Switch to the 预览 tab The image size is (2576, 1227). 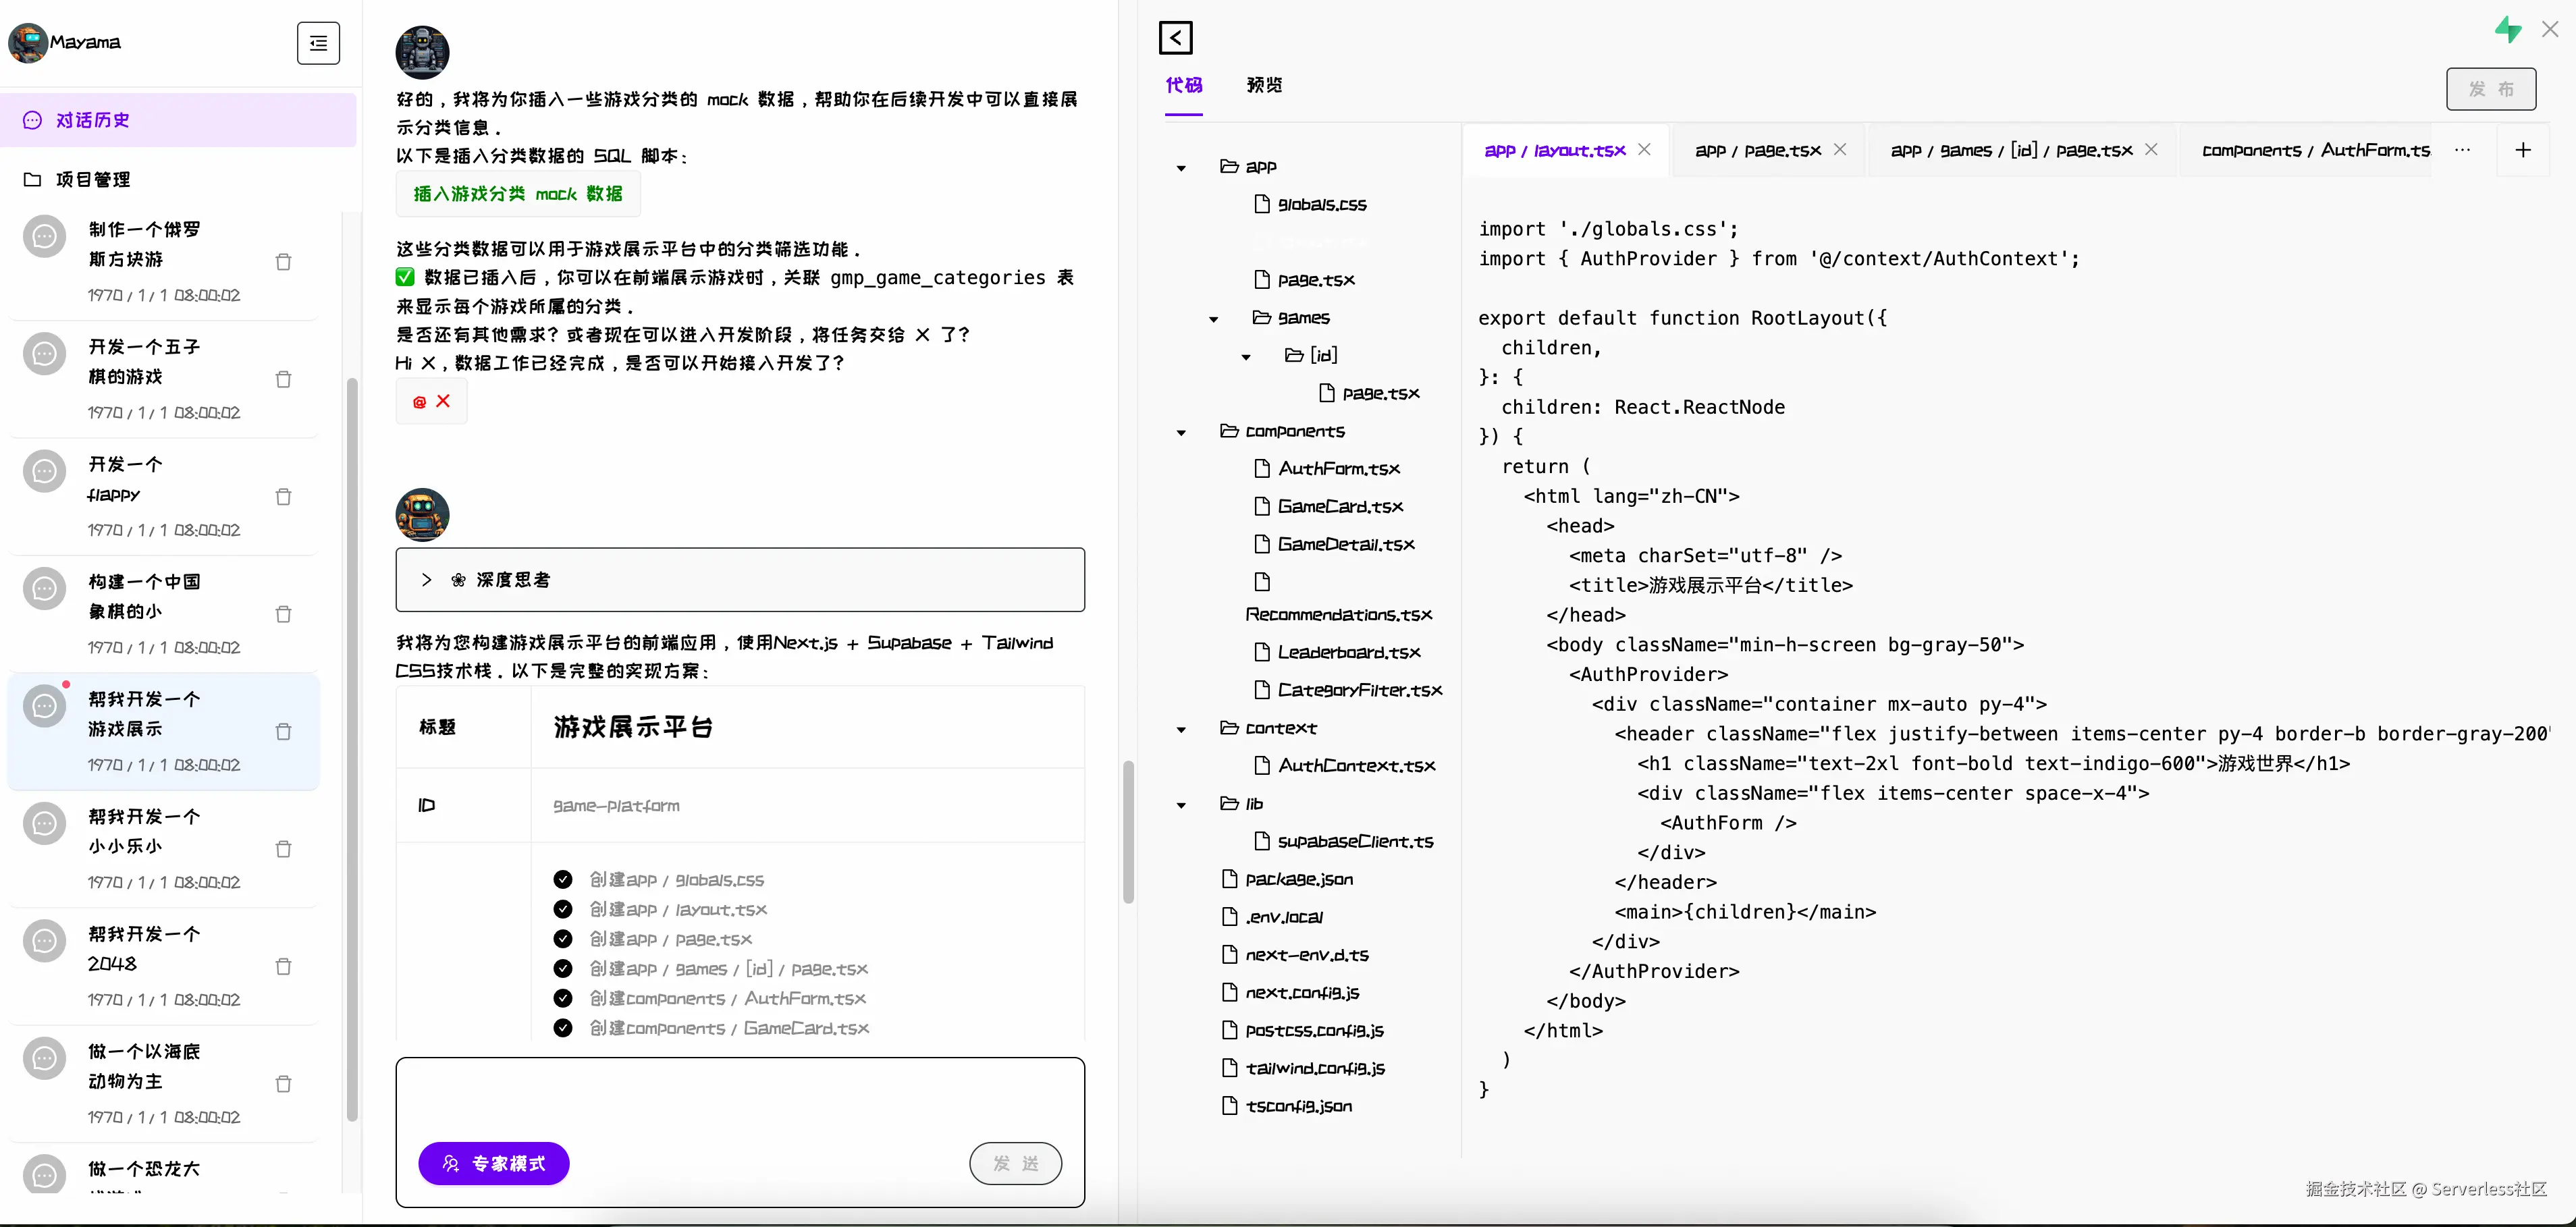[1264, 85]
